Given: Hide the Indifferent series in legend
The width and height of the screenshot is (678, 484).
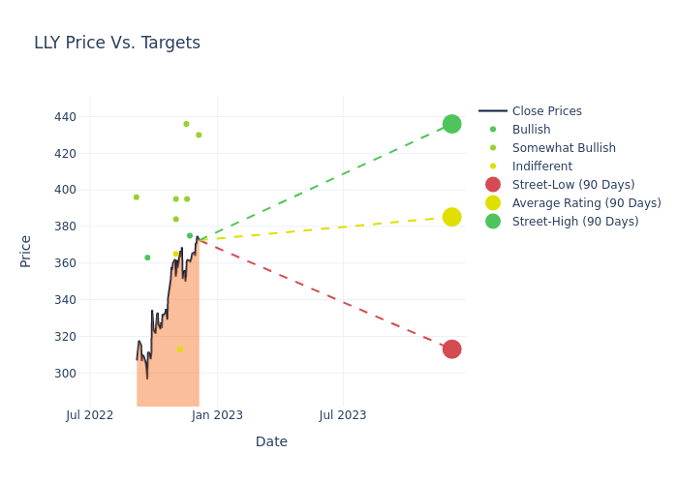Looking at the screenshot, I should (x=541, y=166).
